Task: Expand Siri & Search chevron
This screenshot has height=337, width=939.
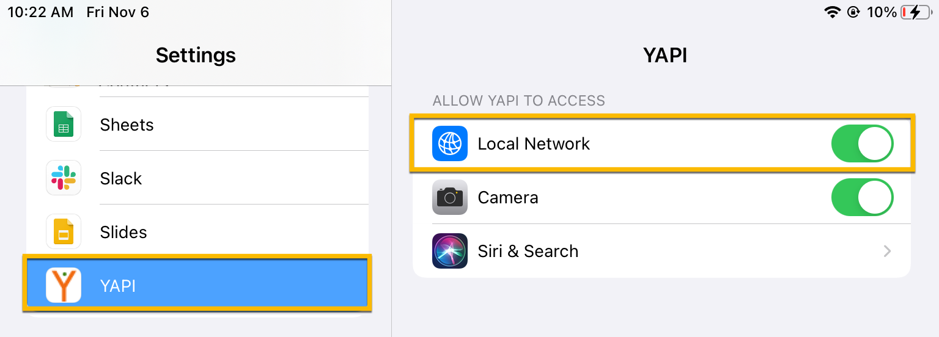Action: coord(888,251)
